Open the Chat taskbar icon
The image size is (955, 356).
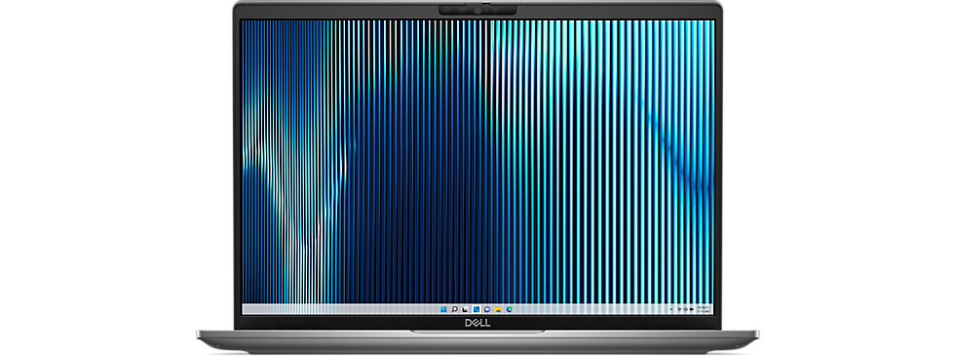(x=487, y=309)
